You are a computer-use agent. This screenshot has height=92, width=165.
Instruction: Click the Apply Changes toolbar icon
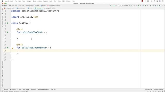pos(134,6)
